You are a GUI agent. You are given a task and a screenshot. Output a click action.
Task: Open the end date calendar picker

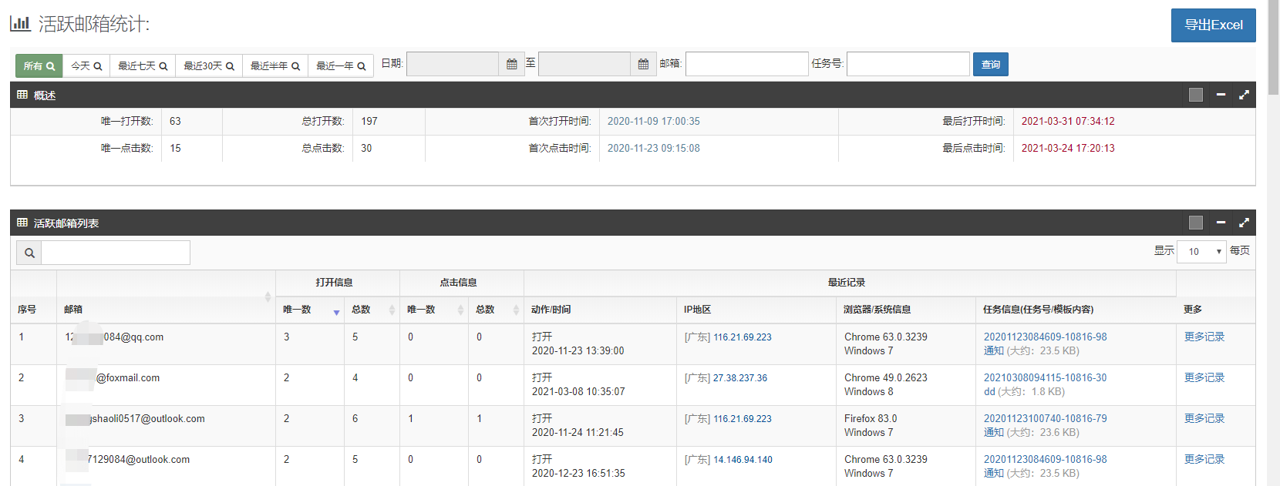click(643, 65)
